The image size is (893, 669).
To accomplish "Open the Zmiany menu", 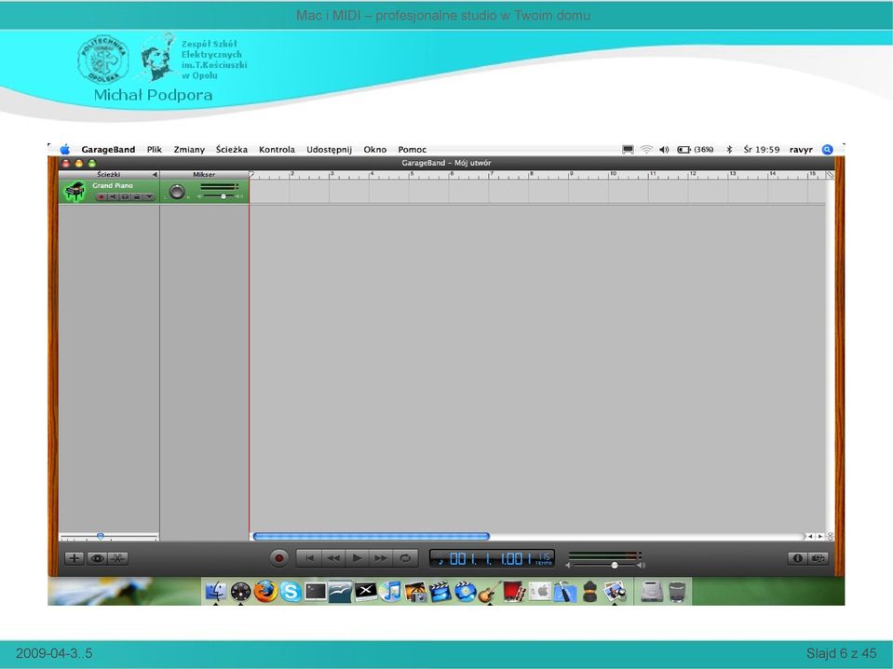I will [189, 150].
